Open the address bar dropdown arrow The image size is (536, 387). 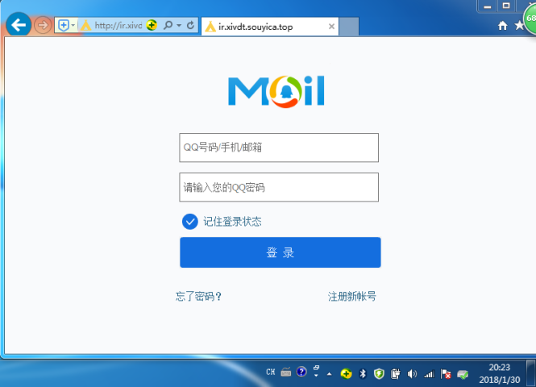coord(179,25)
